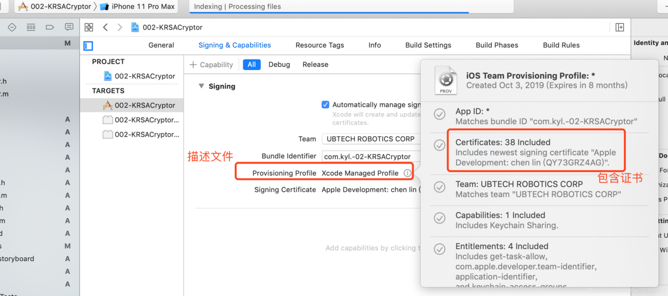Select the All configurations filter

pos(252,65)
